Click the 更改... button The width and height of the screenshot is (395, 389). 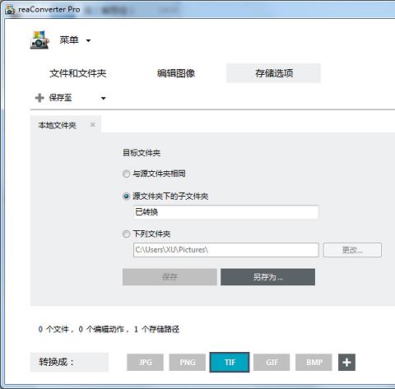coord(352,250)
